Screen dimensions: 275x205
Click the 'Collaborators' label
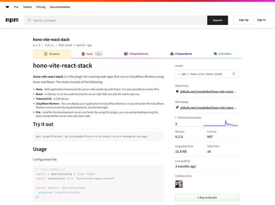(183, 176)
